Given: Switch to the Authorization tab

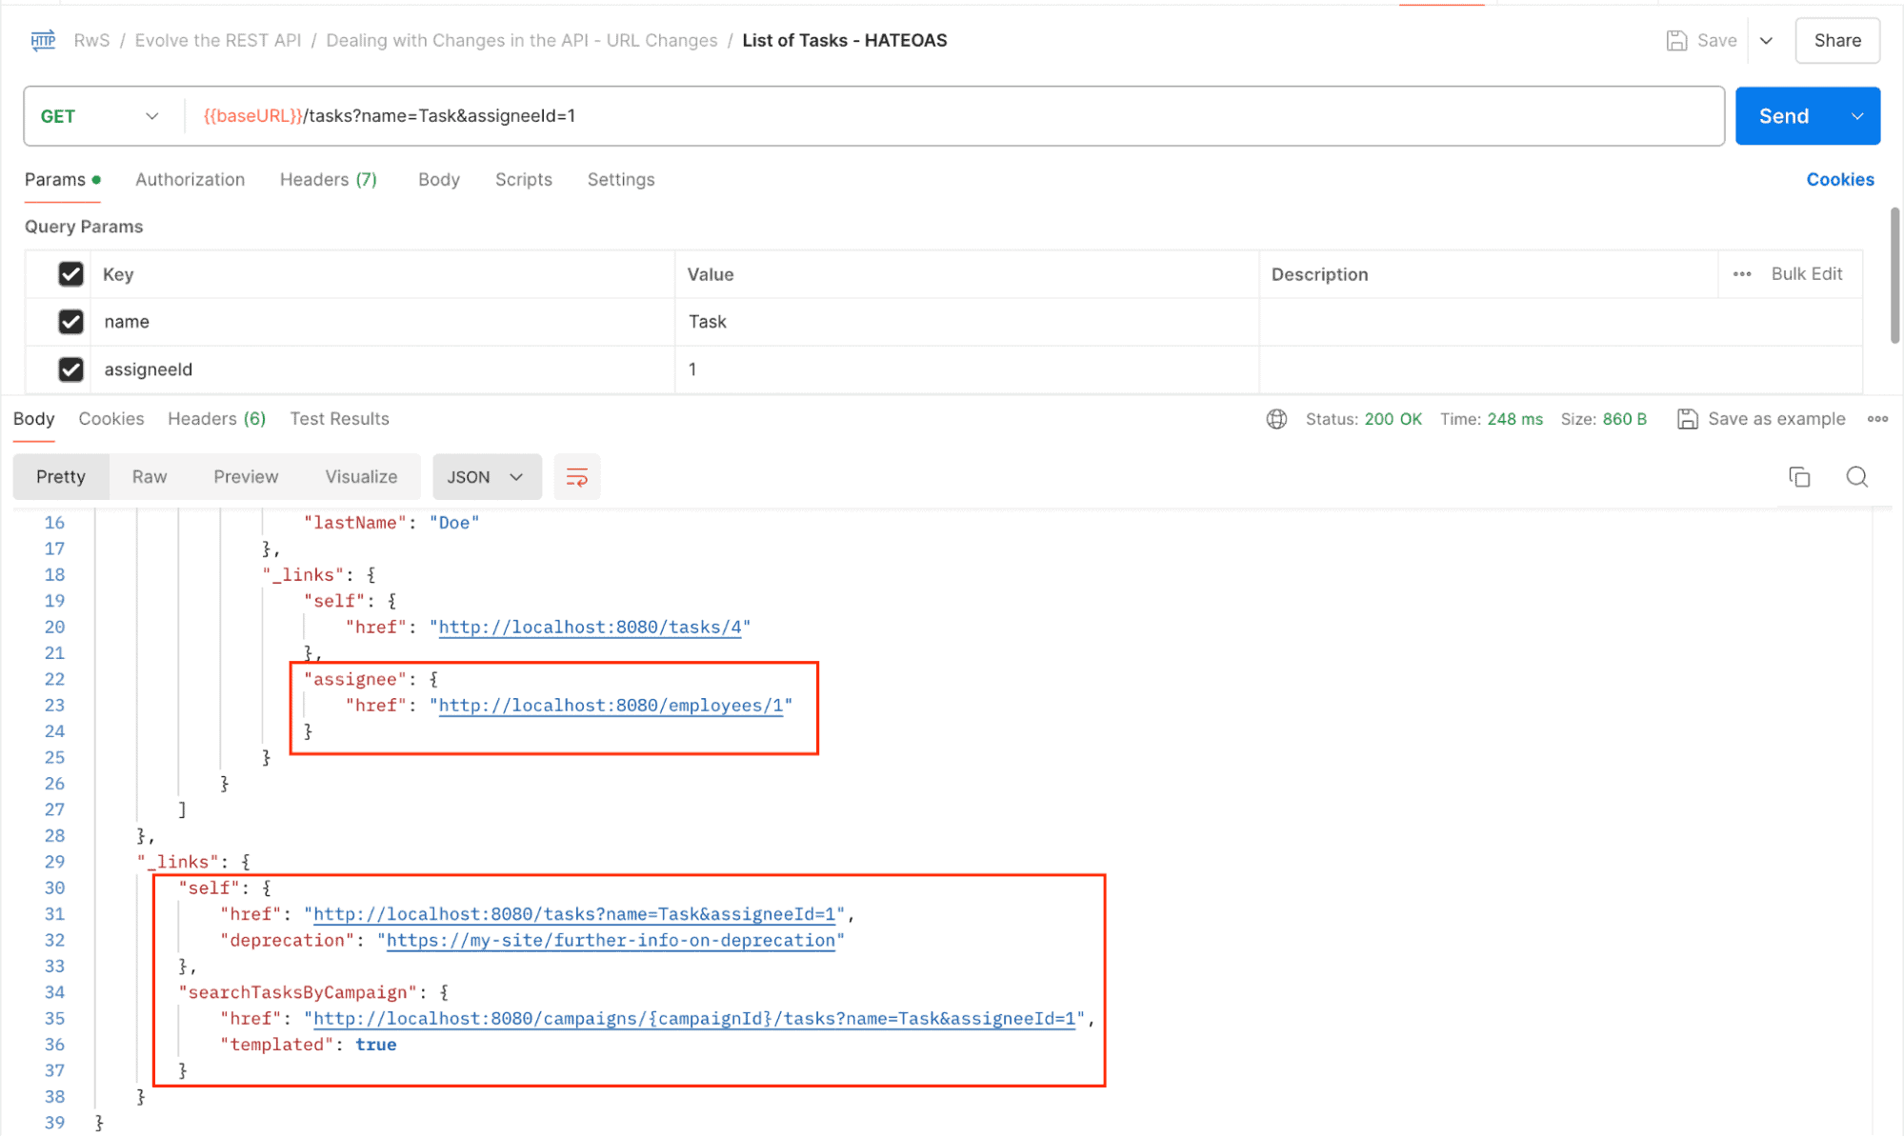Looking at the screenshot, I should 190,180.
